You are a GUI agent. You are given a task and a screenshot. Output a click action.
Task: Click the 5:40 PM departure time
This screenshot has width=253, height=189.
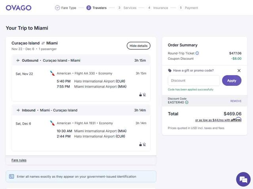[x=64, y=81]
